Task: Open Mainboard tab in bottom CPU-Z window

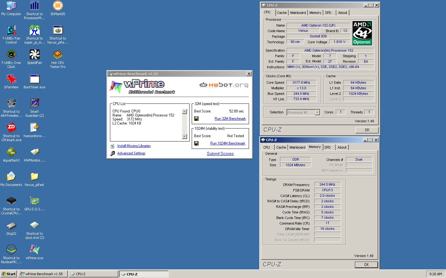Action: [x=297, y=147]
